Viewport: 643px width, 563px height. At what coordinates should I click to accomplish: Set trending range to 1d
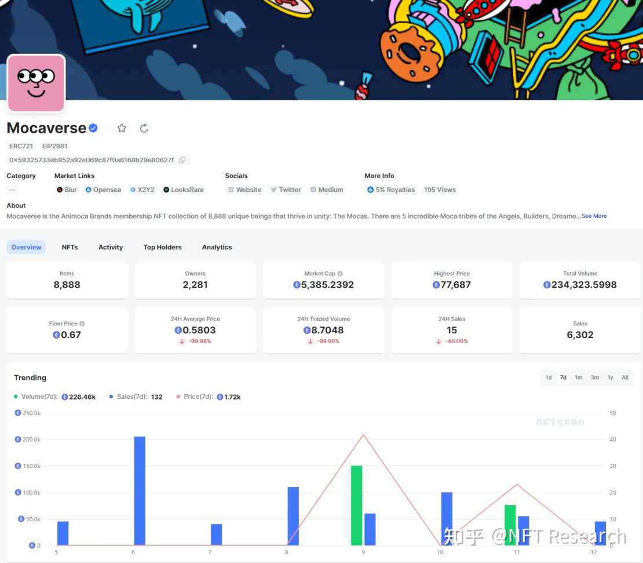(548, 377)
